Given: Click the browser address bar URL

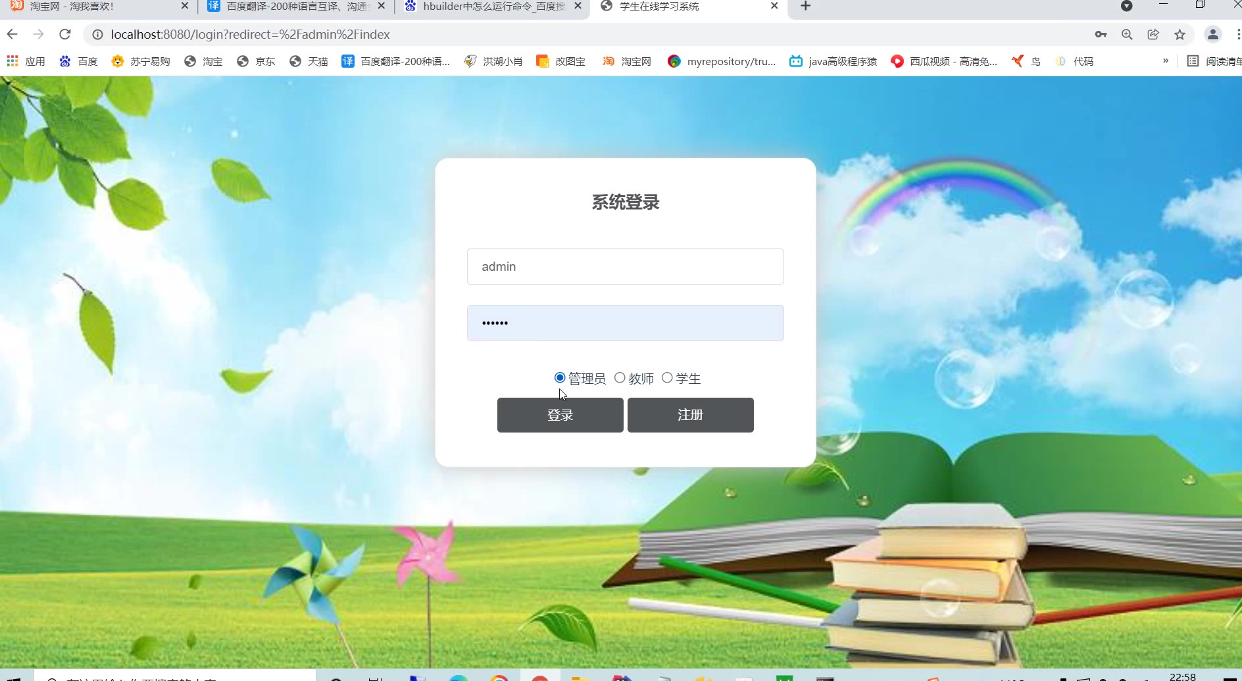Looking at the screenshot, I should 250,34.
